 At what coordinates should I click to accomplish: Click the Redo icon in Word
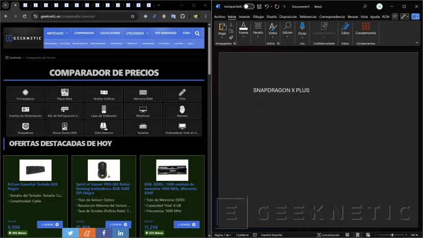point(277,7)
